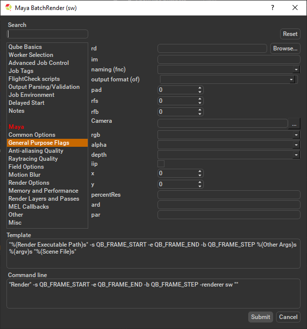
Task: Click into the Search input field
Action: coord(48,34)
